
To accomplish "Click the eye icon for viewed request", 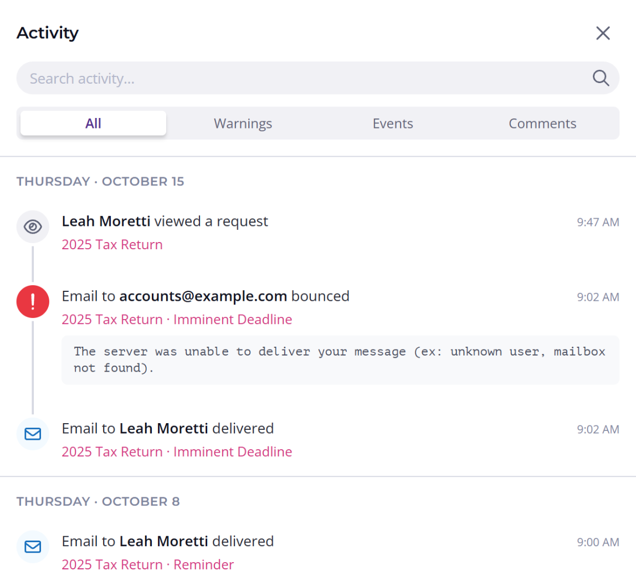I will click(33, 227).
